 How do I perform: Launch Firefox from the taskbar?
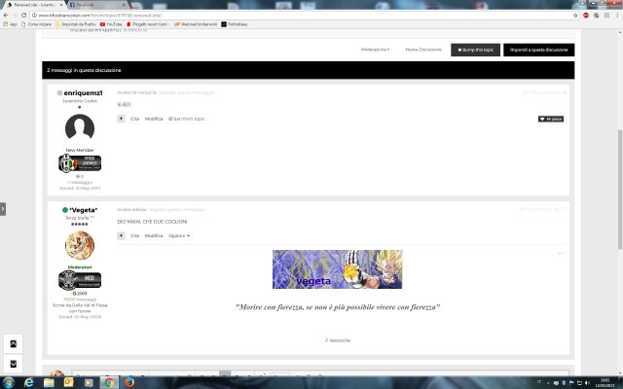[129, 382]
